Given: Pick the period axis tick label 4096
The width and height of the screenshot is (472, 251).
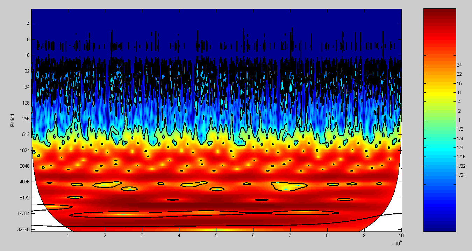Looking at the screenshot, I should click(x=25, y=182).
